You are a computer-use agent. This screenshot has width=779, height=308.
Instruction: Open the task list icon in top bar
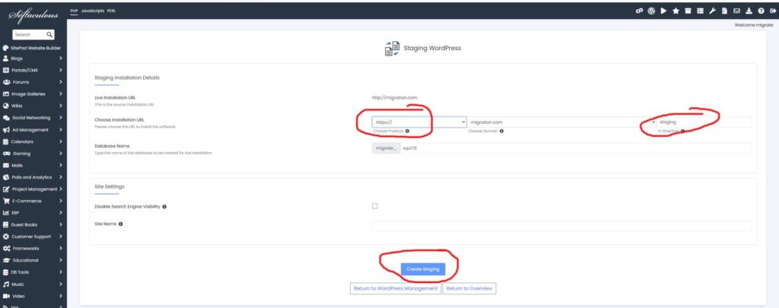[700, 11]
